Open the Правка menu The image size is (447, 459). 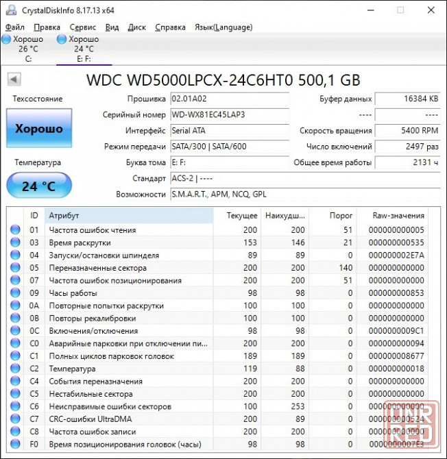pyautogui.click(x=47, y=27)
